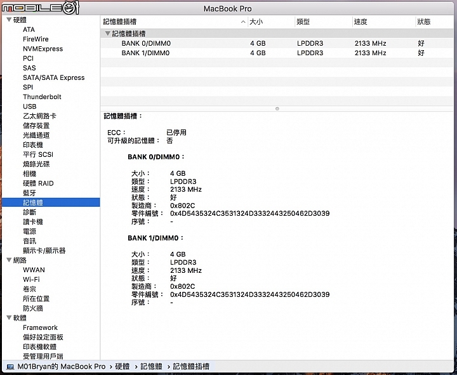Click the BANK 1 manufacturer 0x802C value
This screenshot has height=375, width=457.
point(182,286)
